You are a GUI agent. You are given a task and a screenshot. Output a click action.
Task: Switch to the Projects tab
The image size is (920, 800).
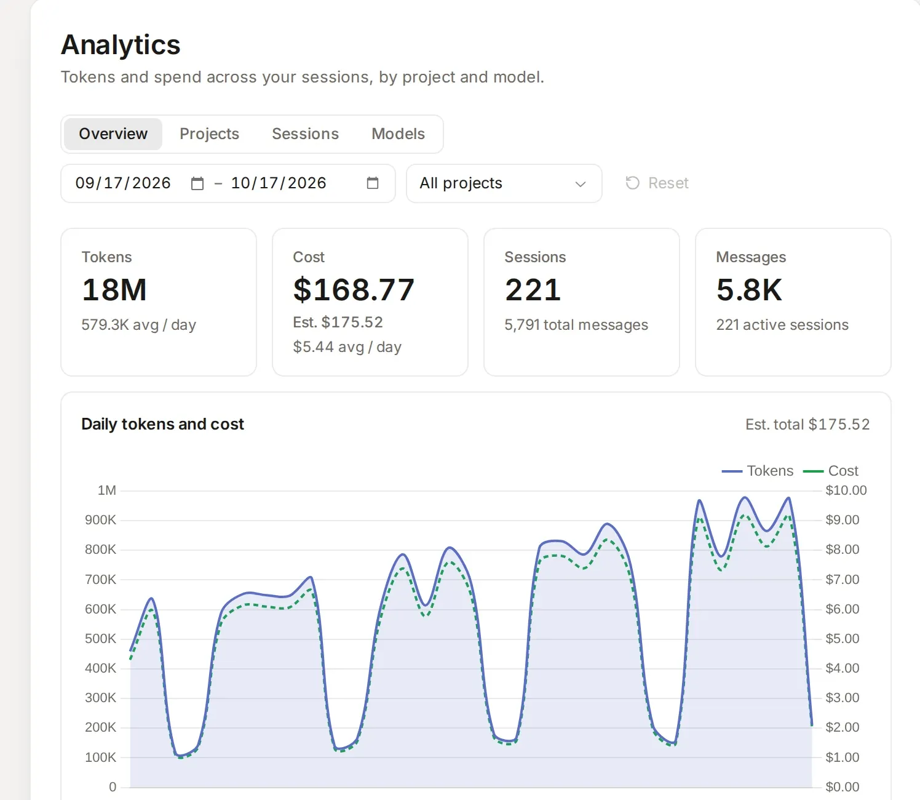[x=209, y=134]
